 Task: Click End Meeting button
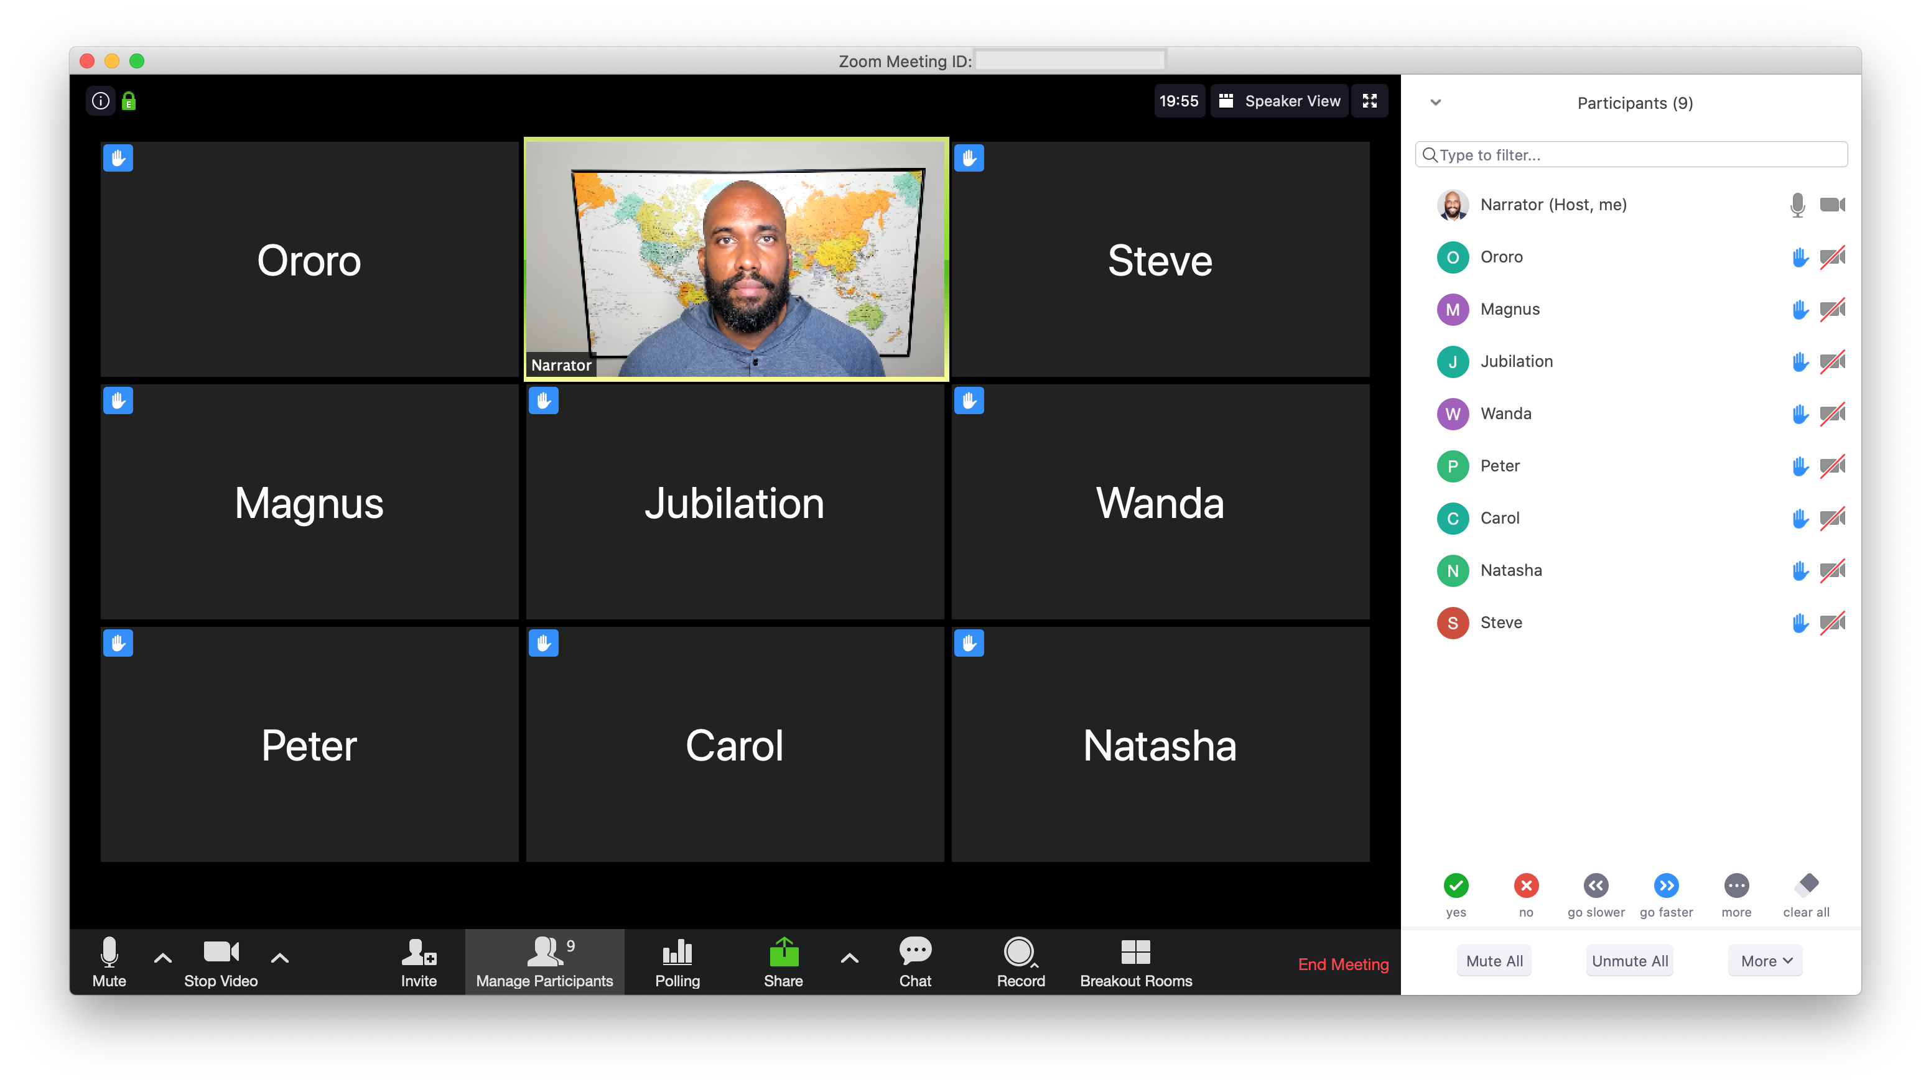coord(1344,964)
